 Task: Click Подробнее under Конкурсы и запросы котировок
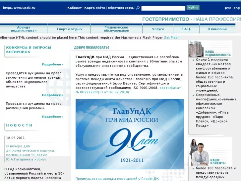pos(53,64)
